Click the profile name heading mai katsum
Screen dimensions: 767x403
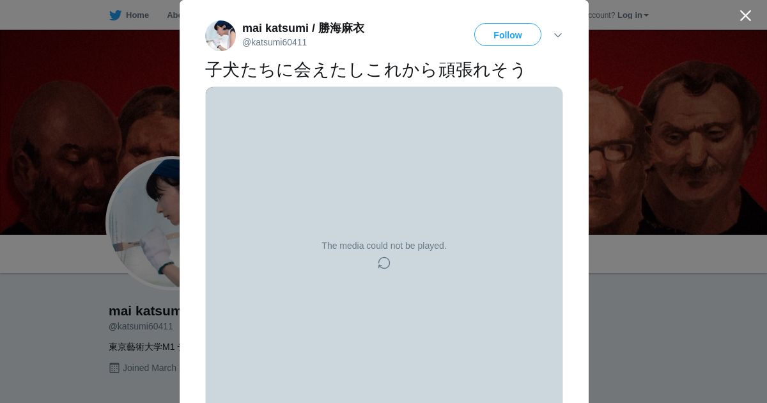144,311
